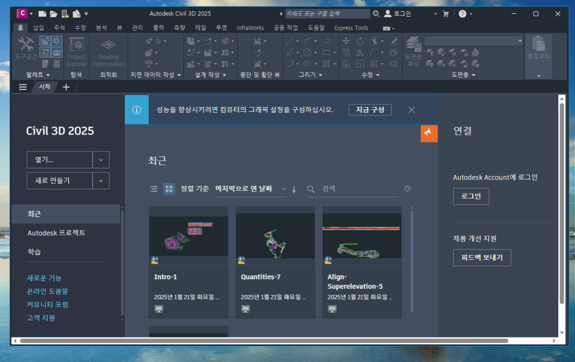
Task: Select the Move tool in 수정 panel
Action: tap(346, 41)
